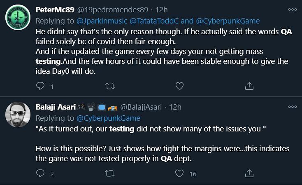Reply to Balaji Asari's tweet
The height and width of the screenshot is (185, 302).
[x=40, y=173]
